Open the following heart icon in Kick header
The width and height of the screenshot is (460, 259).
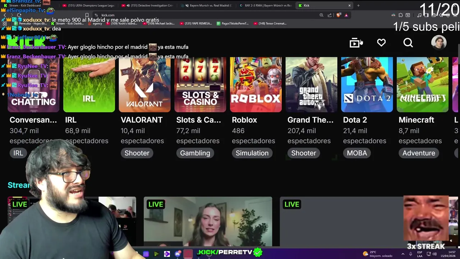point(381,43)
